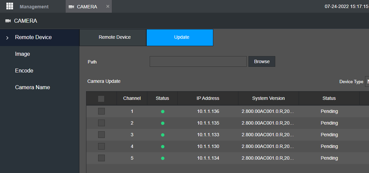Open the main menu grid icon
Image resolution: width=369 pixels, height=173 pixels.
click(x=10, y=6)
